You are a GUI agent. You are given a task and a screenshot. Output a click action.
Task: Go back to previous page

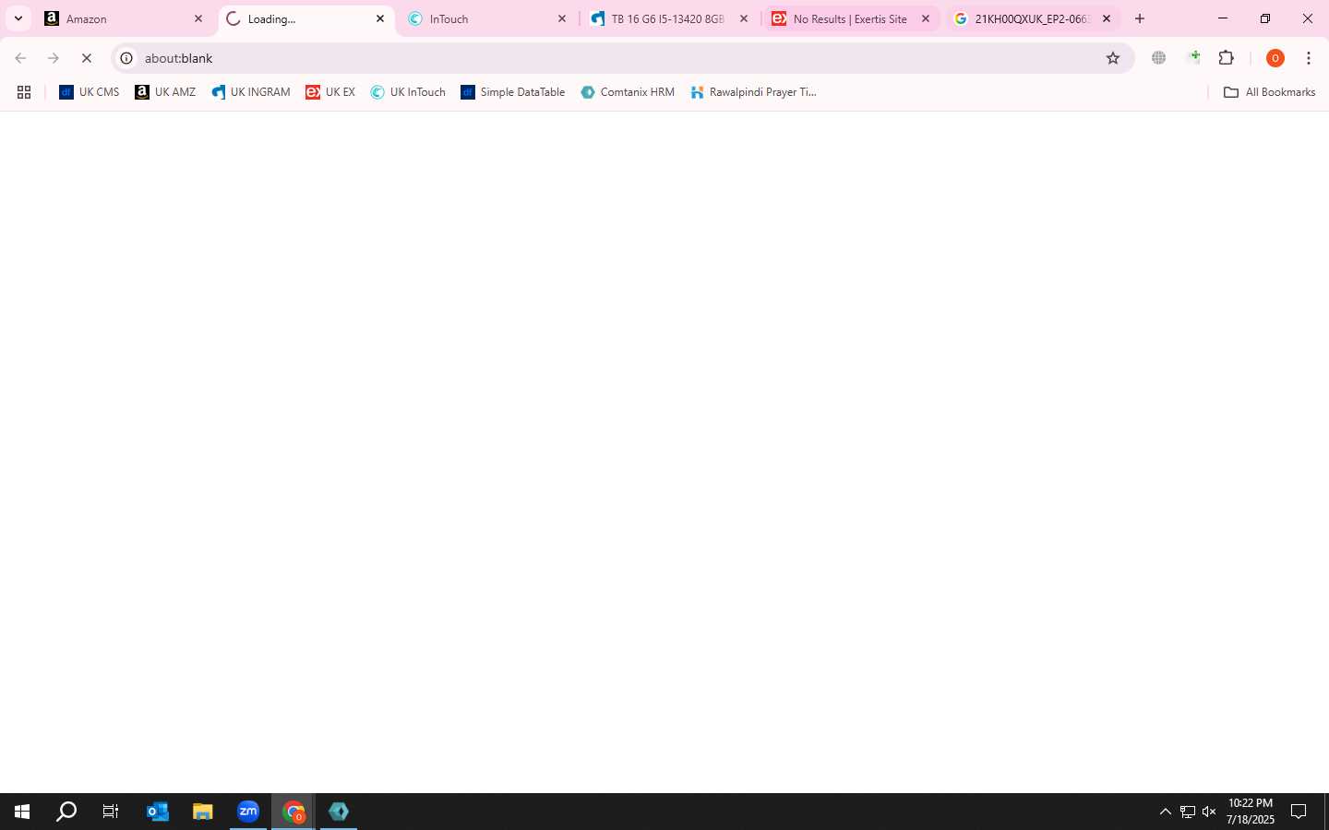(x=20, y=58)
